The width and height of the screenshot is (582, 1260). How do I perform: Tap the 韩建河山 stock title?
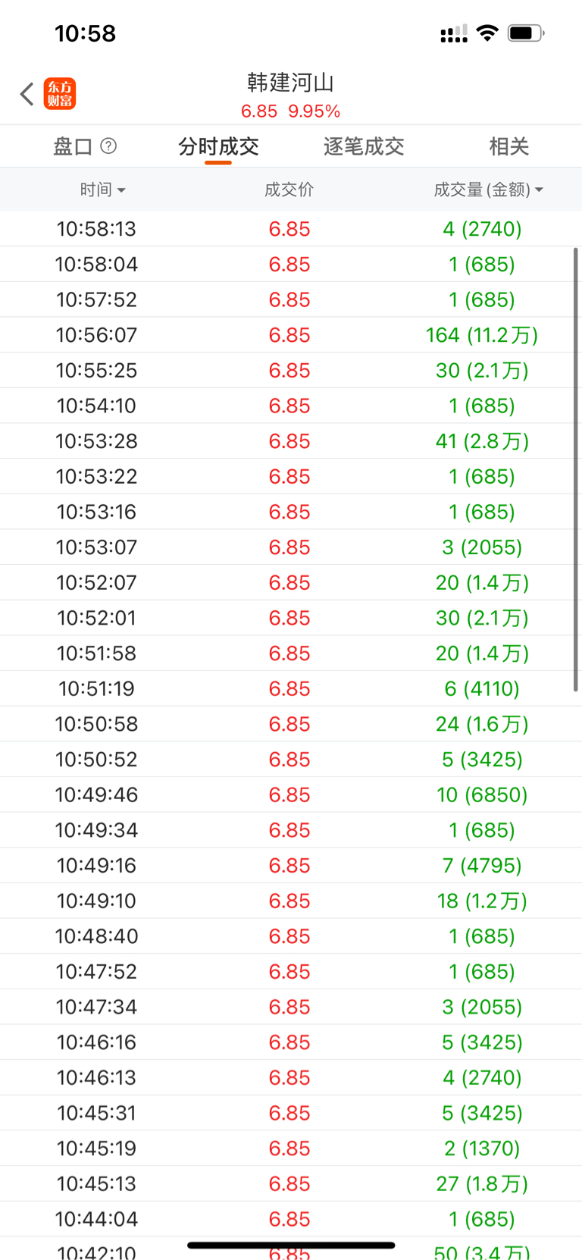tap(290, 82)
